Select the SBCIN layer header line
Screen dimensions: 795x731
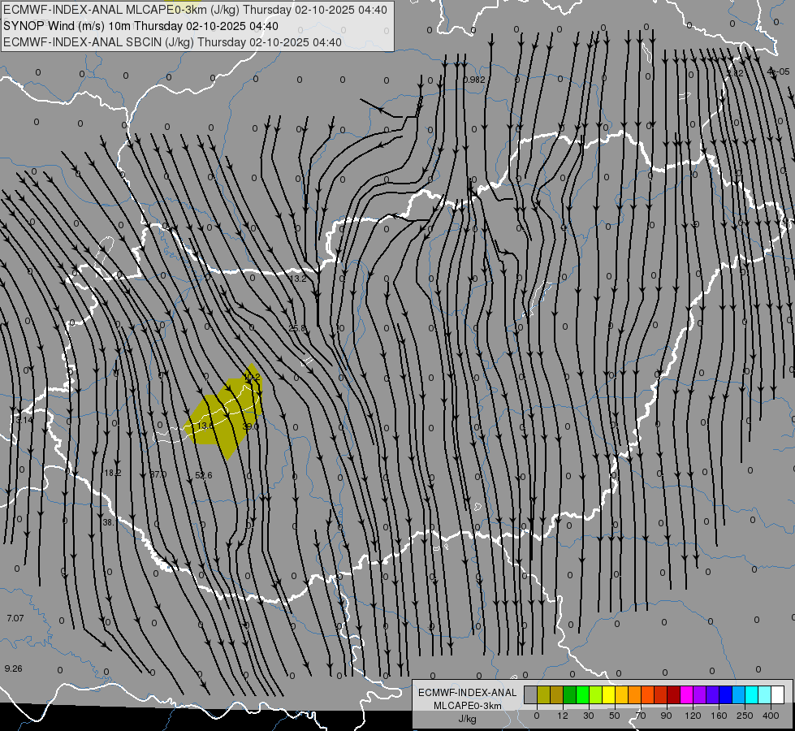tap(172, 42)
